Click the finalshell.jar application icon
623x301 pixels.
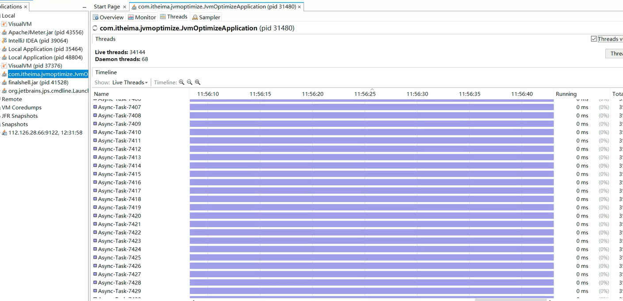tap(4, 83)
